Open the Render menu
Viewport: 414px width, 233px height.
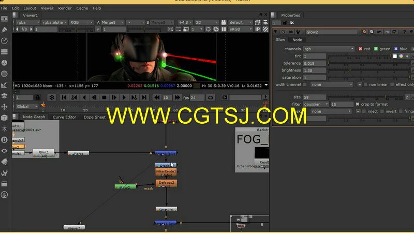[x=65, y=8]
